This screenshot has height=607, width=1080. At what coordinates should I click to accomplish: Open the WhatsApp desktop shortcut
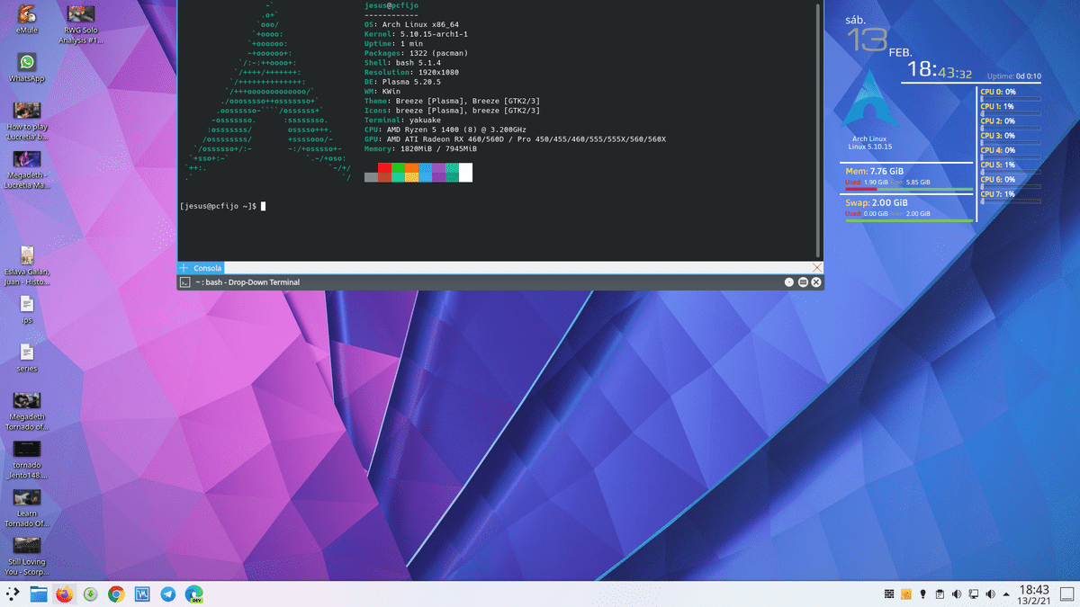(27, 68)
